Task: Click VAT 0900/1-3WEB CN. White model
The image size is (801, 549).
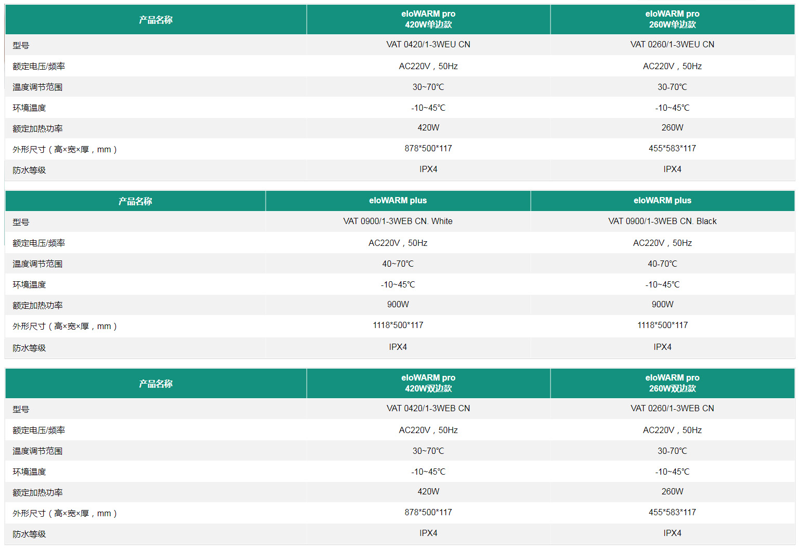Action: [398, 221]
